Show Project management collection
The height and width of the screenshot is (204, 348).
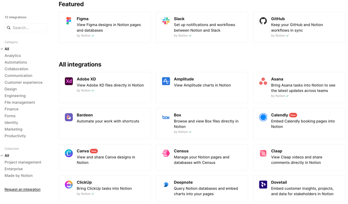[23, 162]
